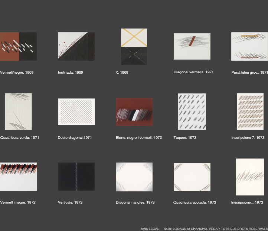Screen dimensions: 268x231
Task: Click the 'Doble diagonal.1971' caption label
Action: 75,138
